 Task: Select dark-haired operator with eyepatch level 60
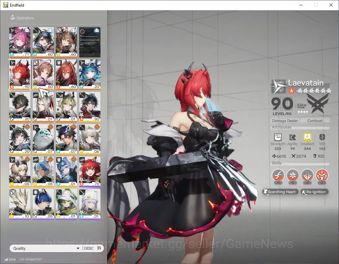click(43, 42)
